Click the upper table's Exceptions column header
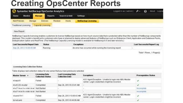Screen dimensions: 183x103 click(78, 45)
